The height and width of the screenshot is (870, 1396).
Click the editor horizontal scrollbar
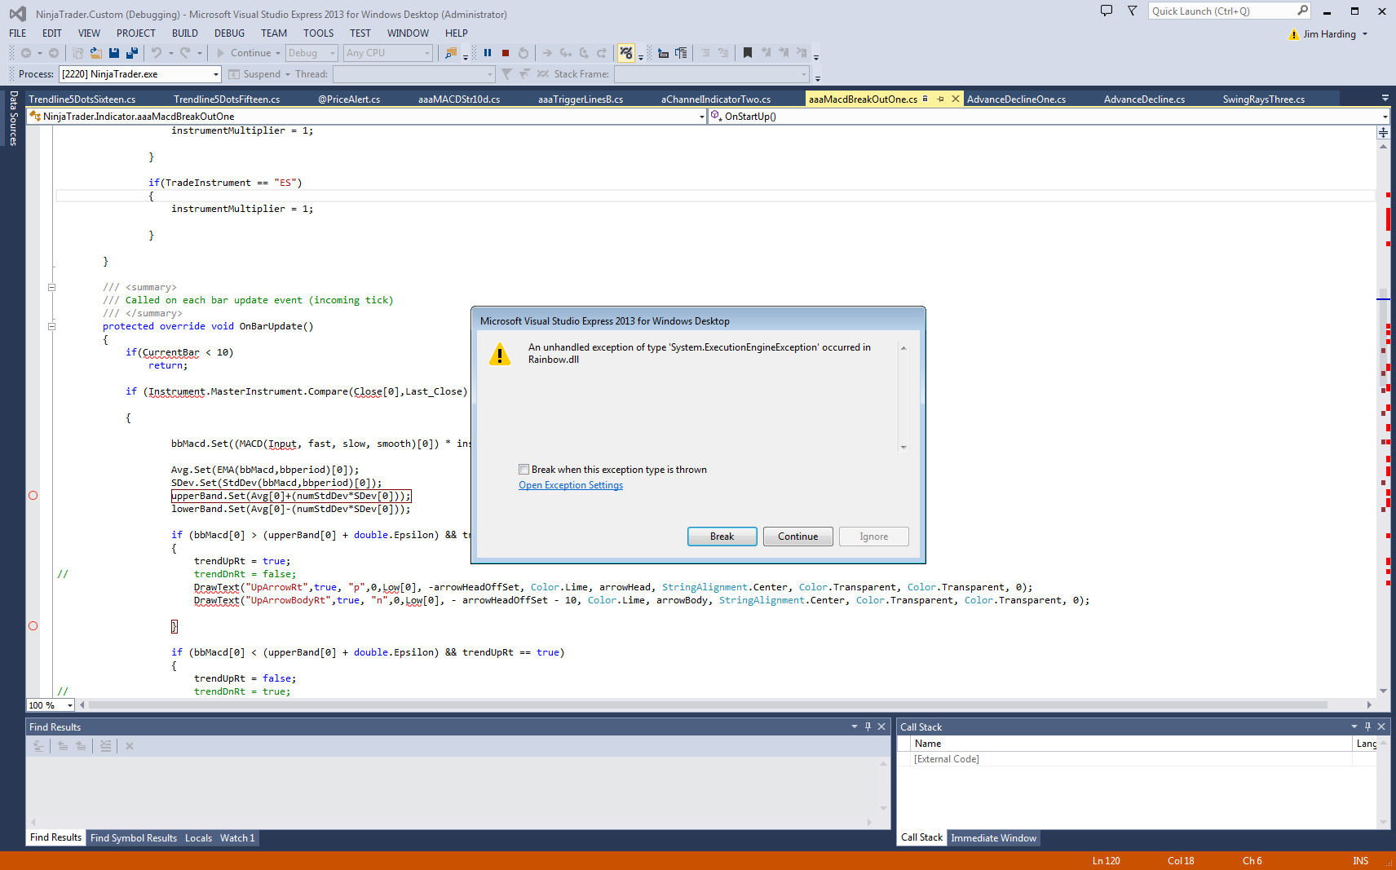(x=708, y=704)
